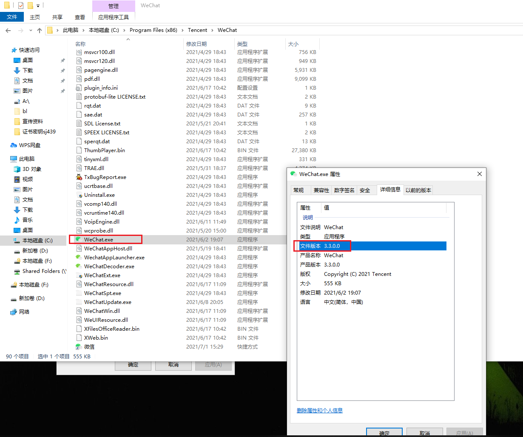Select the WeChat.exe application icon
523x437 pixels.
pos(79,239)
